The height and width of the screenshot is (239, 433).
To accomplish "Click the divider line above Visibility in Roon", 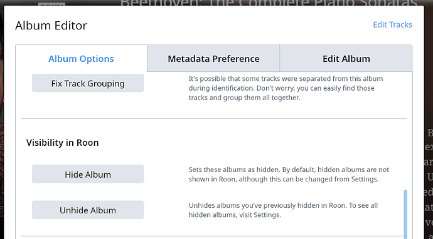I will 214,119.
